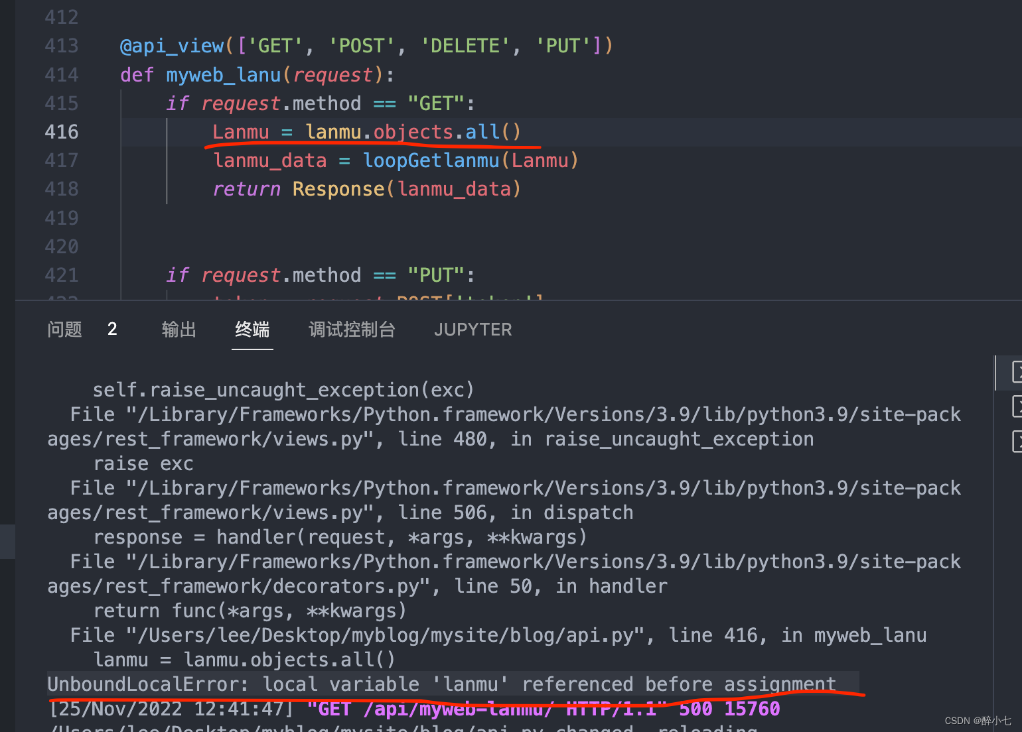Select the 终端 terminal tab
Screen dimensions: 1022x732
(x=252, y=330)
